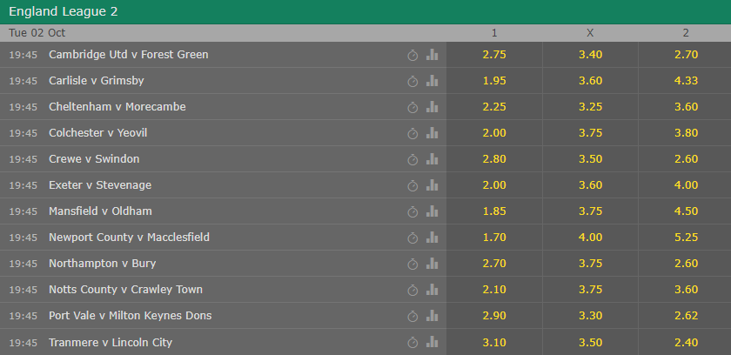Open bar chart icon for Mansfield v Oldham
The width and height of the screenshot is (731, 355).
click(432, 211)
